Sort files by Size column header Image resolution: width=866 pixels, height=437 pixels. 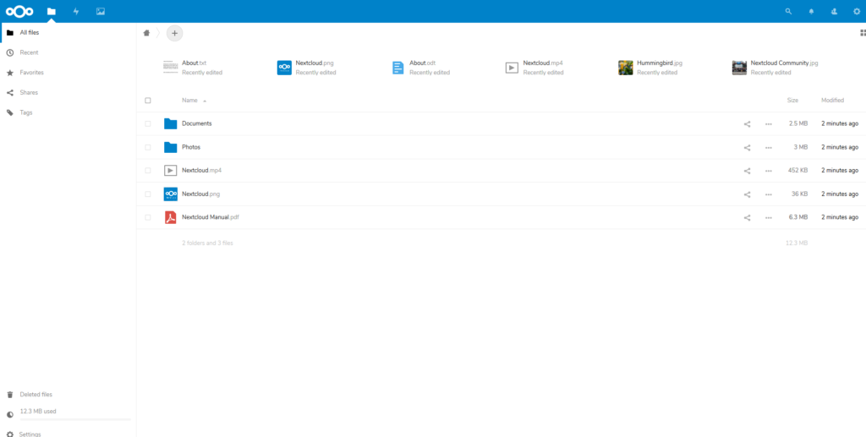792,101
